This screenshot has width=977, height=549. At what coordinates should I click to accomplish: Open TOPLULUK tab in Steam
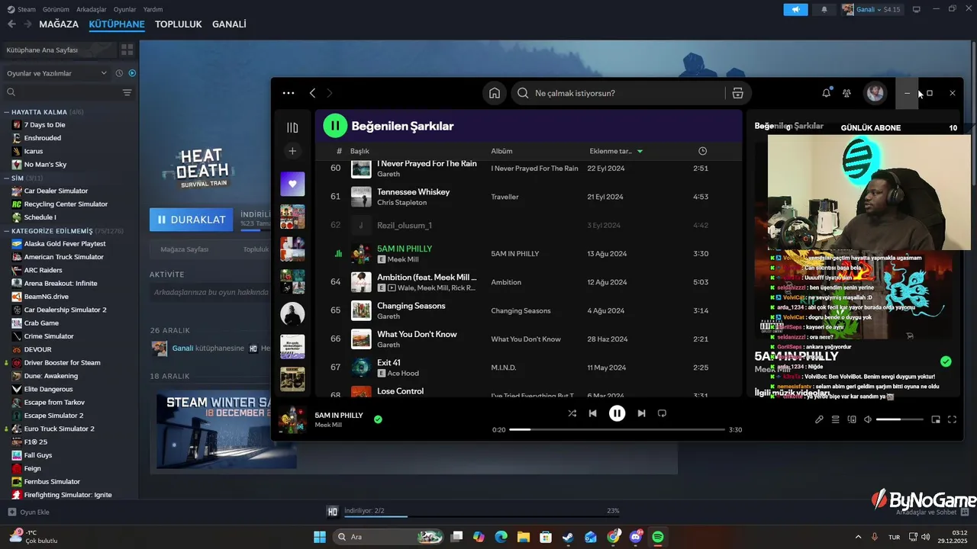point(178,24)
